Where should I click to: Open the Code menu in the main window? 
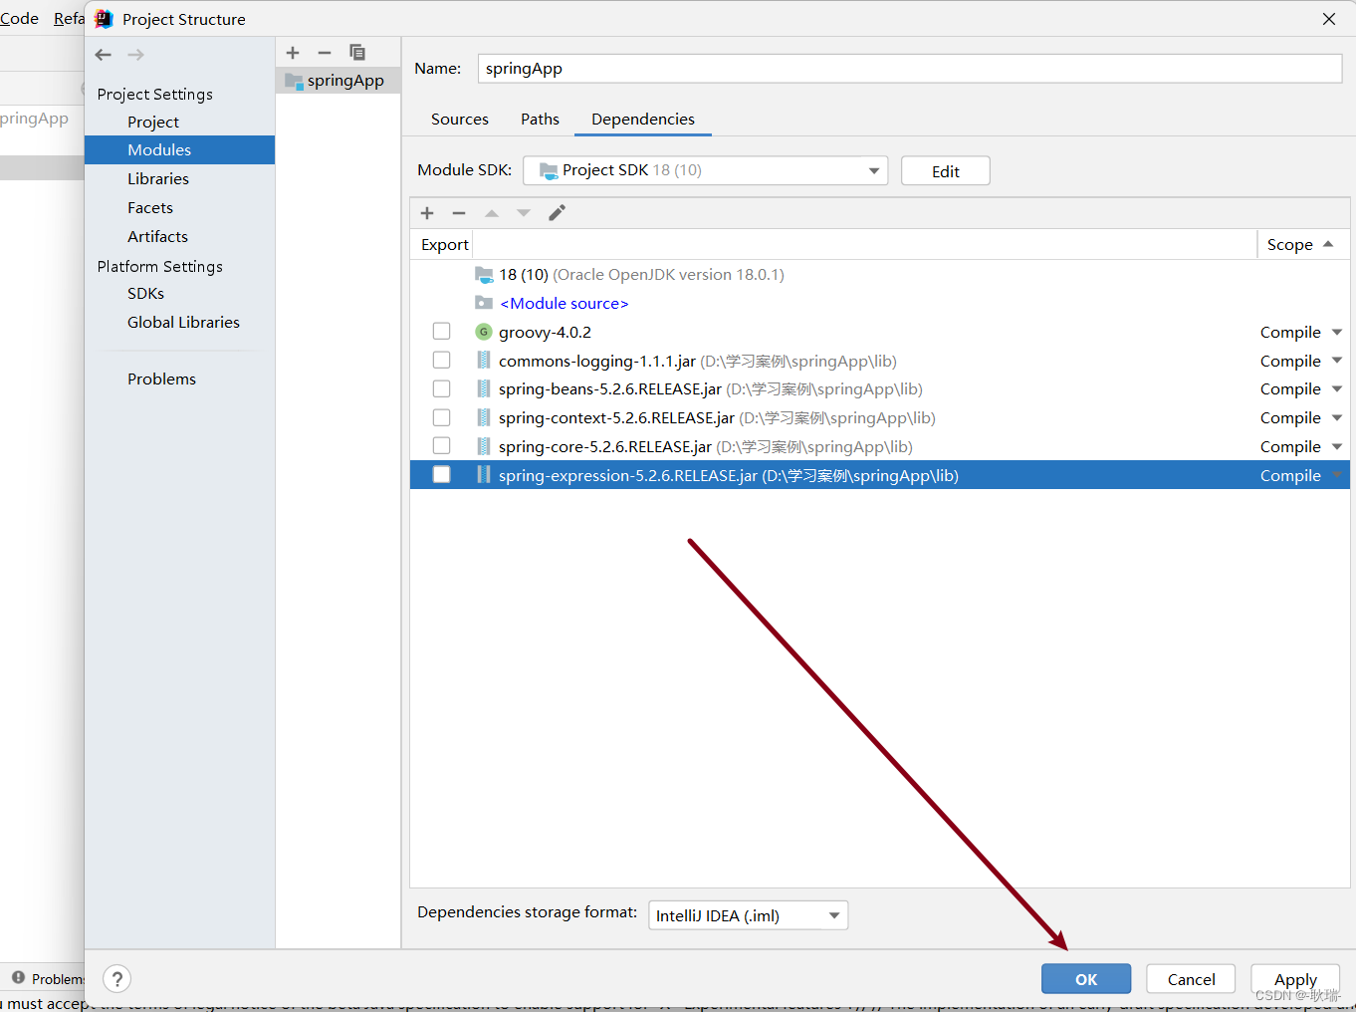point(19,18)
